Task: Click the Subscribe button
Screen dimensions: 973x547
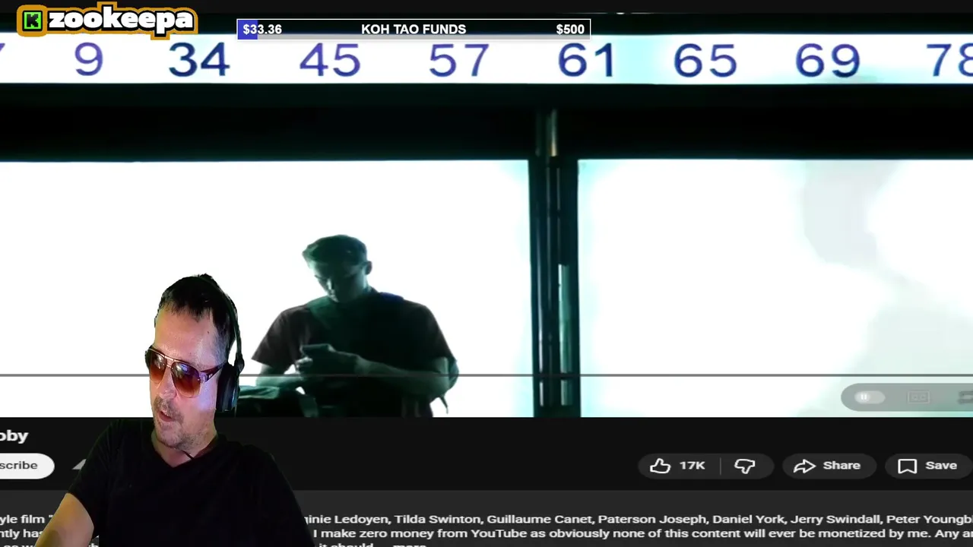Action: click(x=25, y=466)
